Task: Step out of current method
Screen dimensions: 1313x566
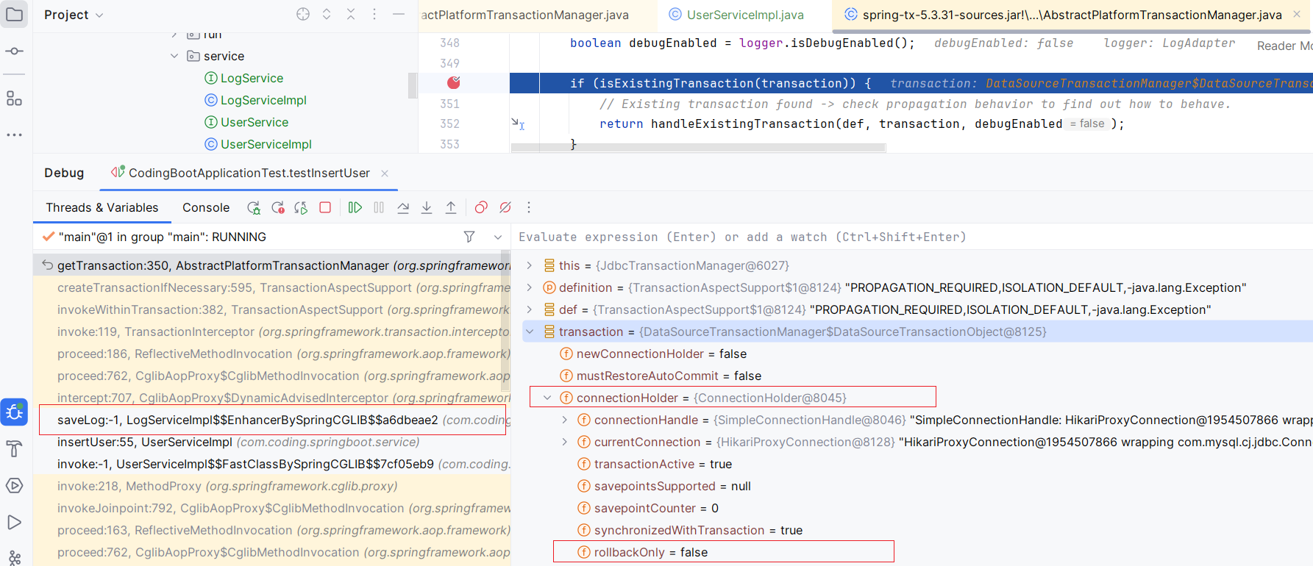Action: (x=451, y=208)
